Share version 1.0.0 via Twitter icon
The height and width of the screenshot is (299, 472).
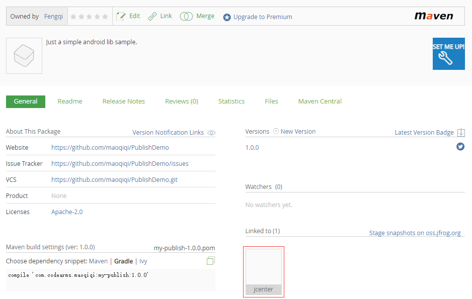tap(460, 147)
